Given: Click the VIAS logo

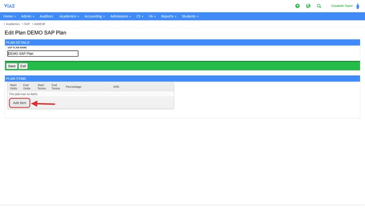Looking at the screenshot, I should click(10, 6).
